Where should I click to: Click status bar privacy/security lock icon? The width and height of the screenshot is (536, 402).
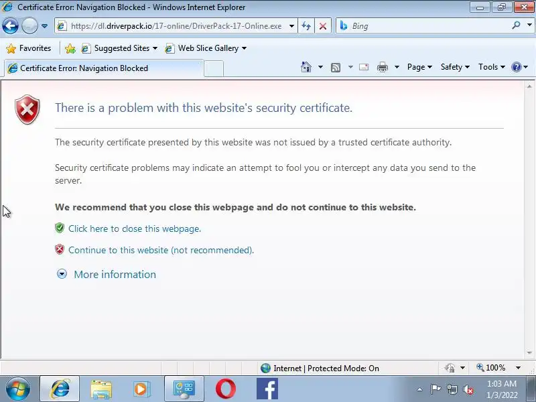450,368
